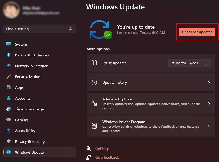
Task: Select Privacy & security category
Action: coord(39,141)
